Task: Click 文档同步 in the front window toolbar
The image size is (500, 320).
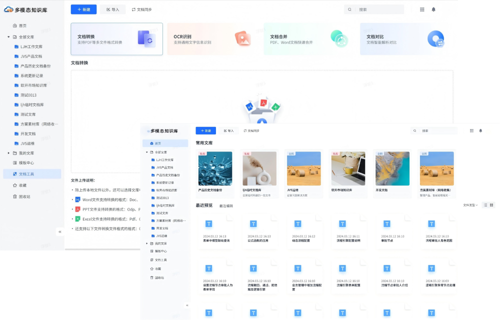Action: [251, 130]
